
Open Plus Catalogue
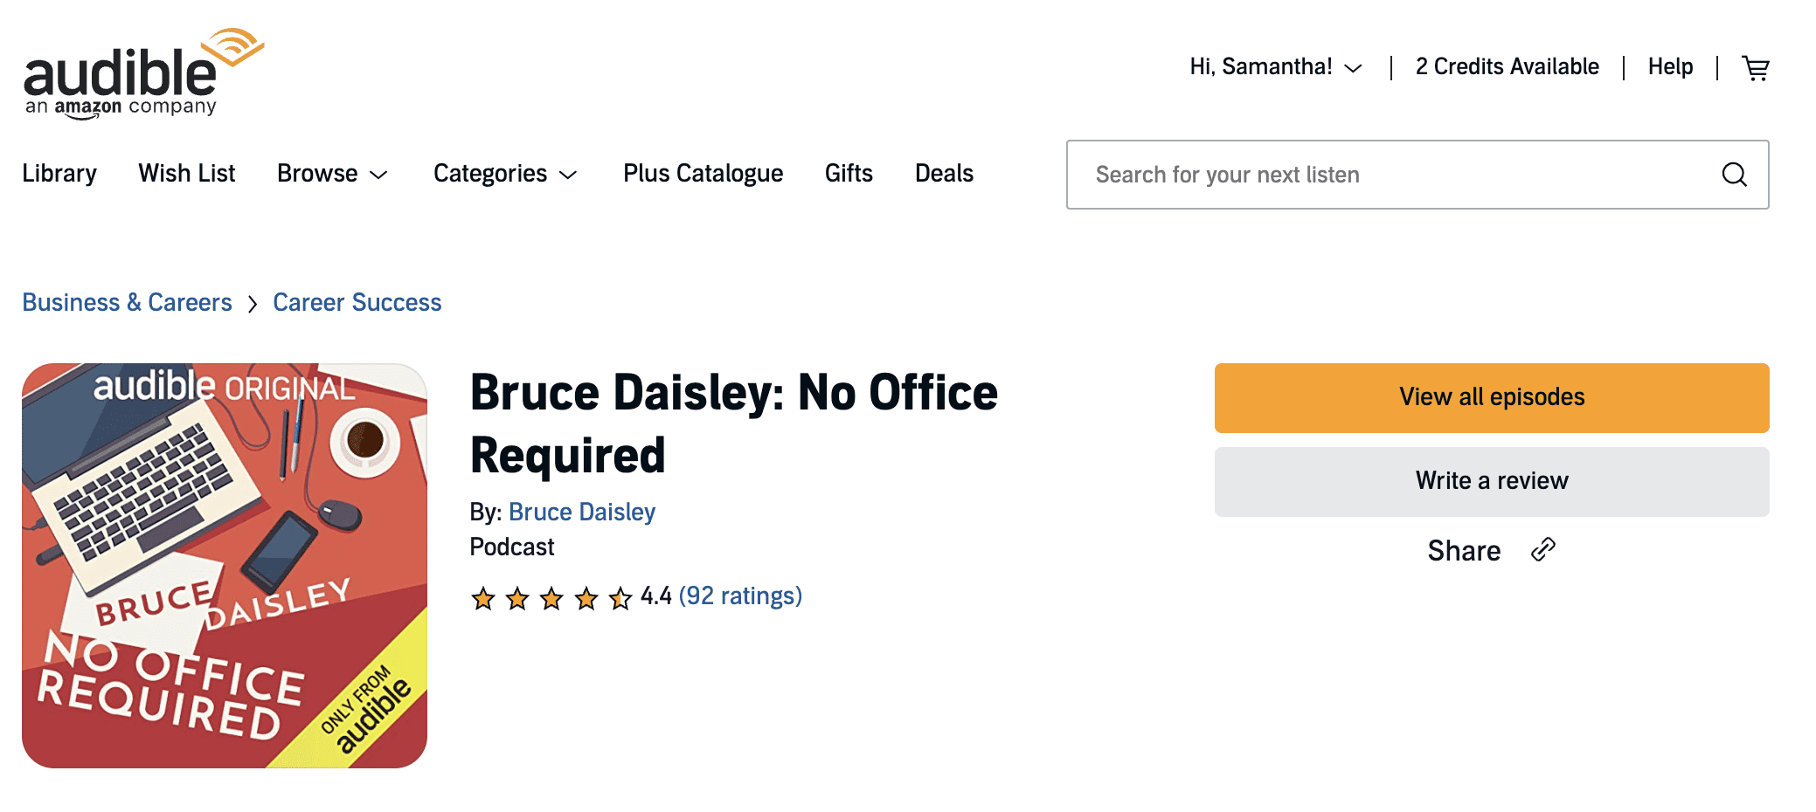703,174
